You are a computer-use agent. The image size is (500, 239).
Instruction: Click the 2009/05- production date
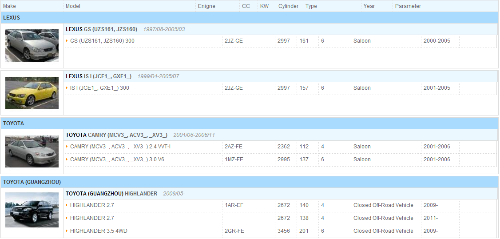174,194
